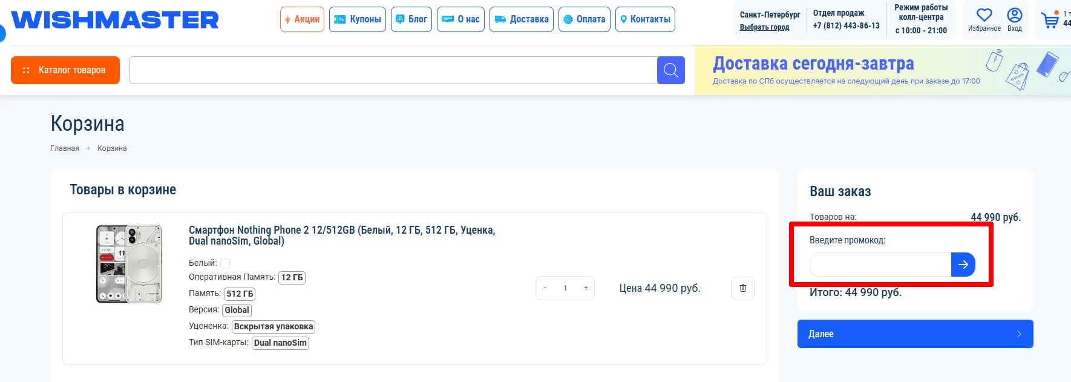Open the Favorites heart icon
1071x382 pixels.
point(984,16)
